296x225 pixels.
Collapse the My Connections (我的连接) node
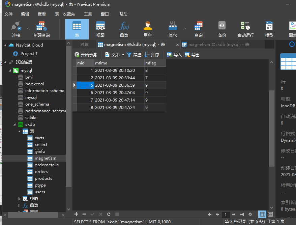pos(5,62)
